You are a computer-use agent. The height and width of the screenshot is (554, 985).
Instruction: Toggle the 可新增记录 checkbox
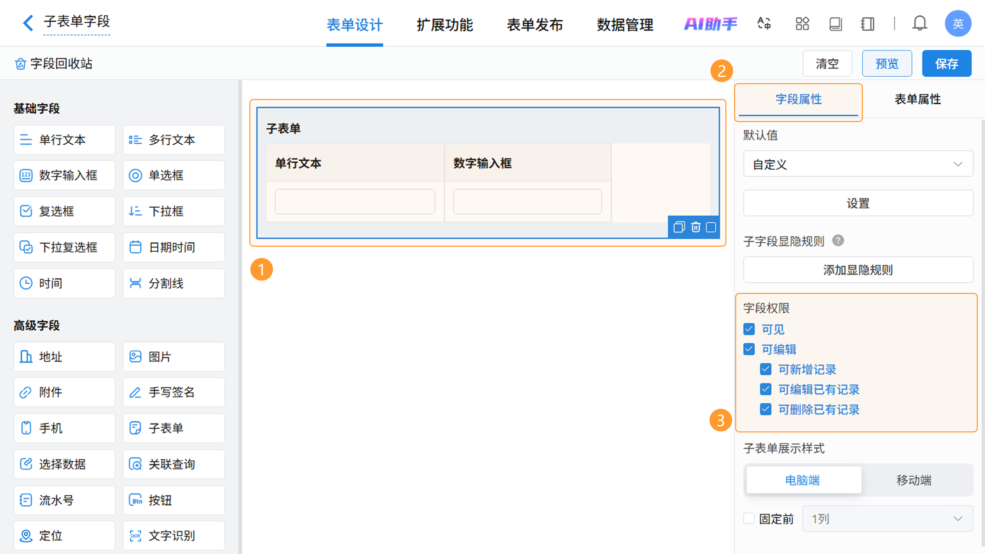click(765, 369)
